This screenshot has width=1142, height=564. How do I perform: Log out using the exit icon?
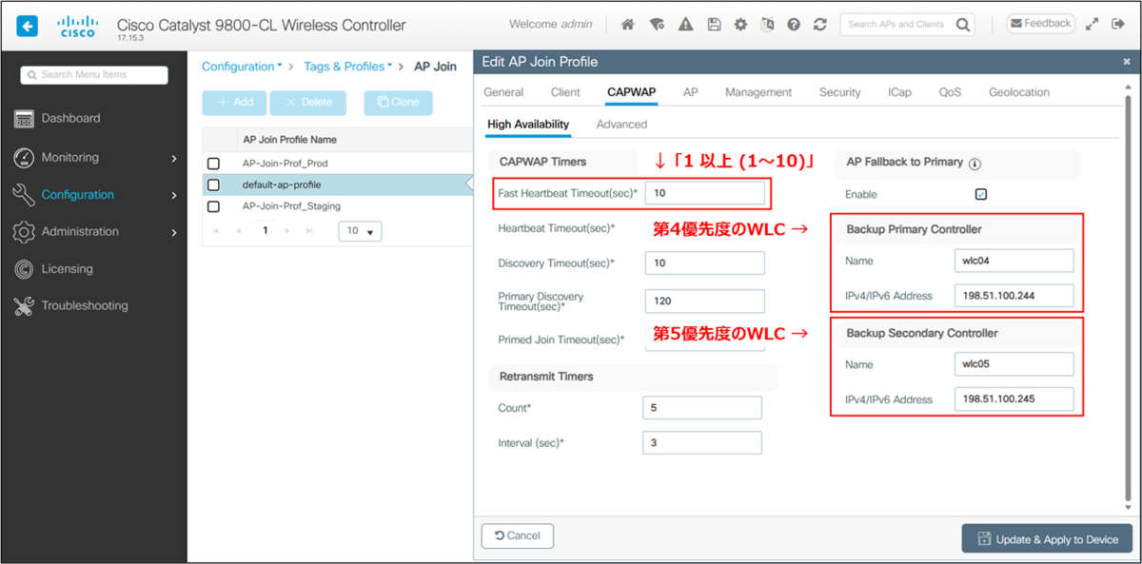tap(1117, 25)
